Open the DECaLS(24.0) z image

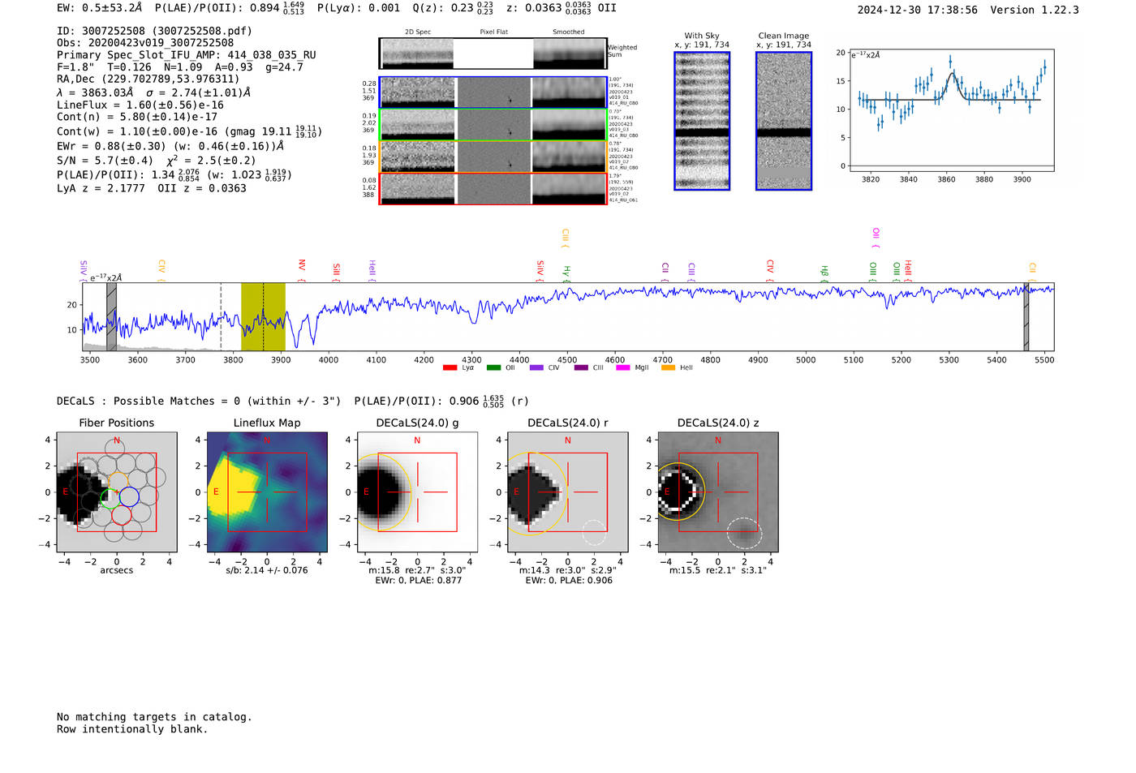pyautogui.click(x=718, y=492)
